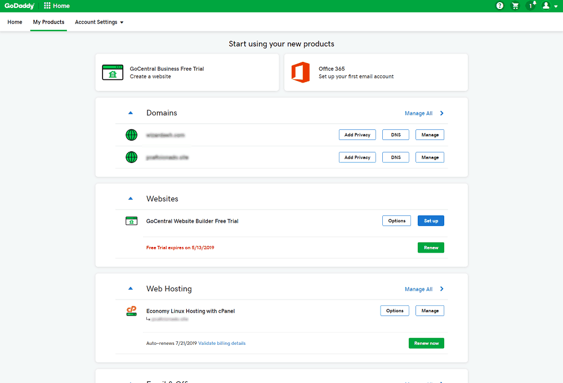Click the Domains section heading
This screenshot has height=383, width=563.
point(162,113)
